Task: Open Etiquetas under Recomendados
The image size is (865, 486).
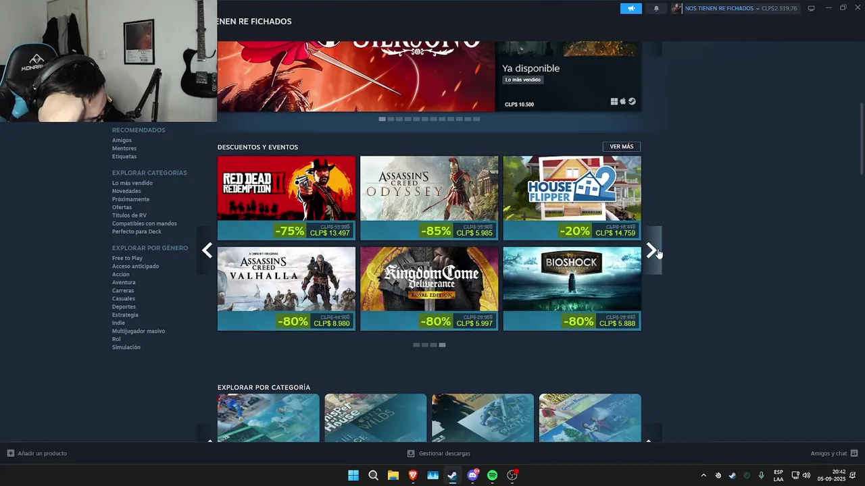Action: (124, 157)
